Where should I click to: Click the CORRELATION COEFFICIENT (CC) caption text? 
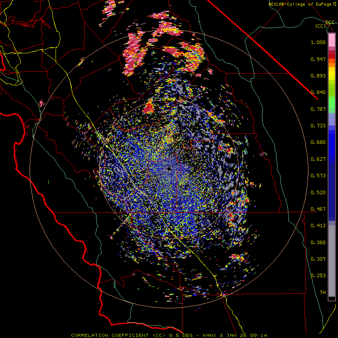point(119,335)
